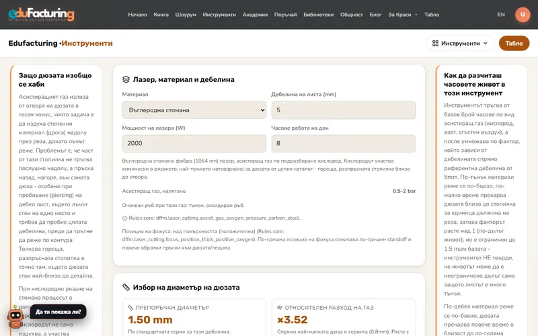Click the gas flow icon by Относителен разход

tap(280, 308)
